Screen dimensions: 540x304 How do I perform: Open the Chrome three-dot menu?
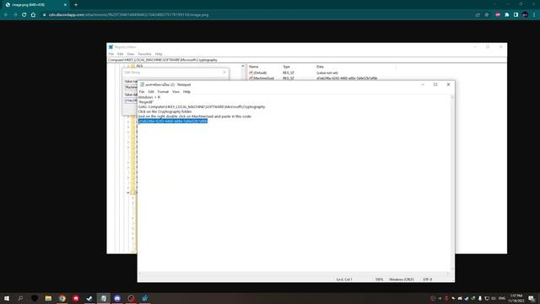click(534, 15)
